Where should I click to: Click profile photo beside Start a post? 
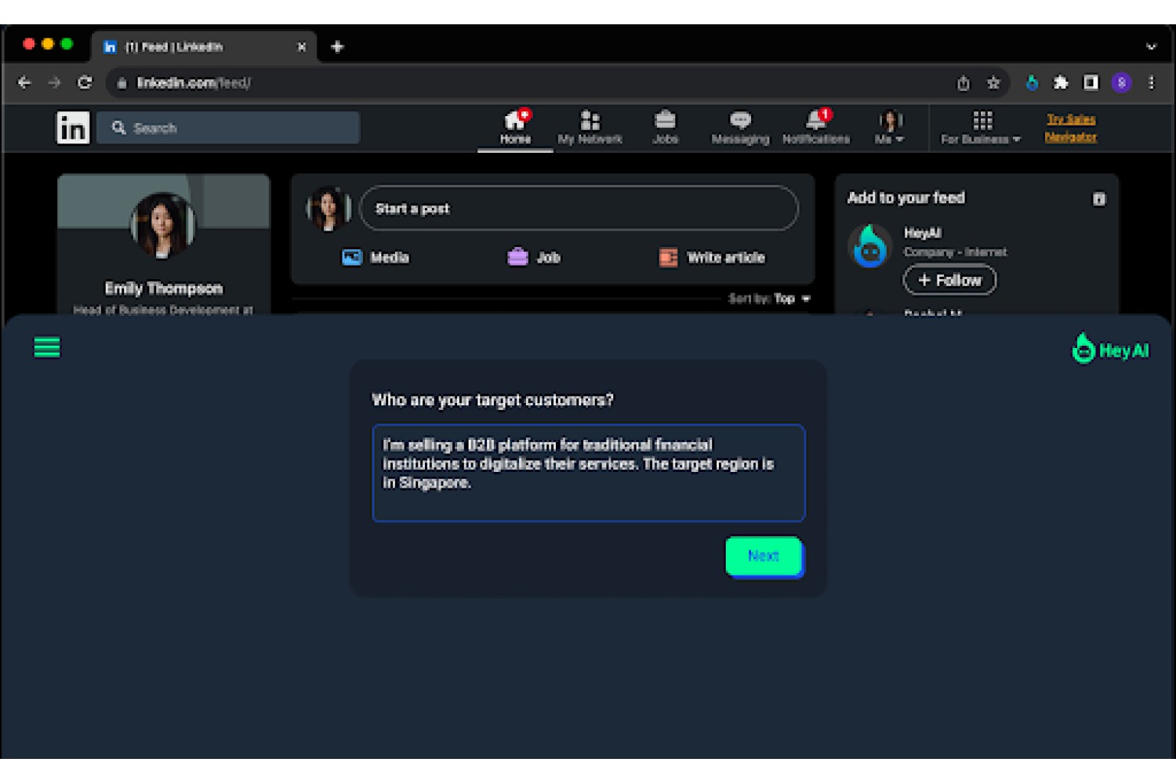(x=328, y=209)
